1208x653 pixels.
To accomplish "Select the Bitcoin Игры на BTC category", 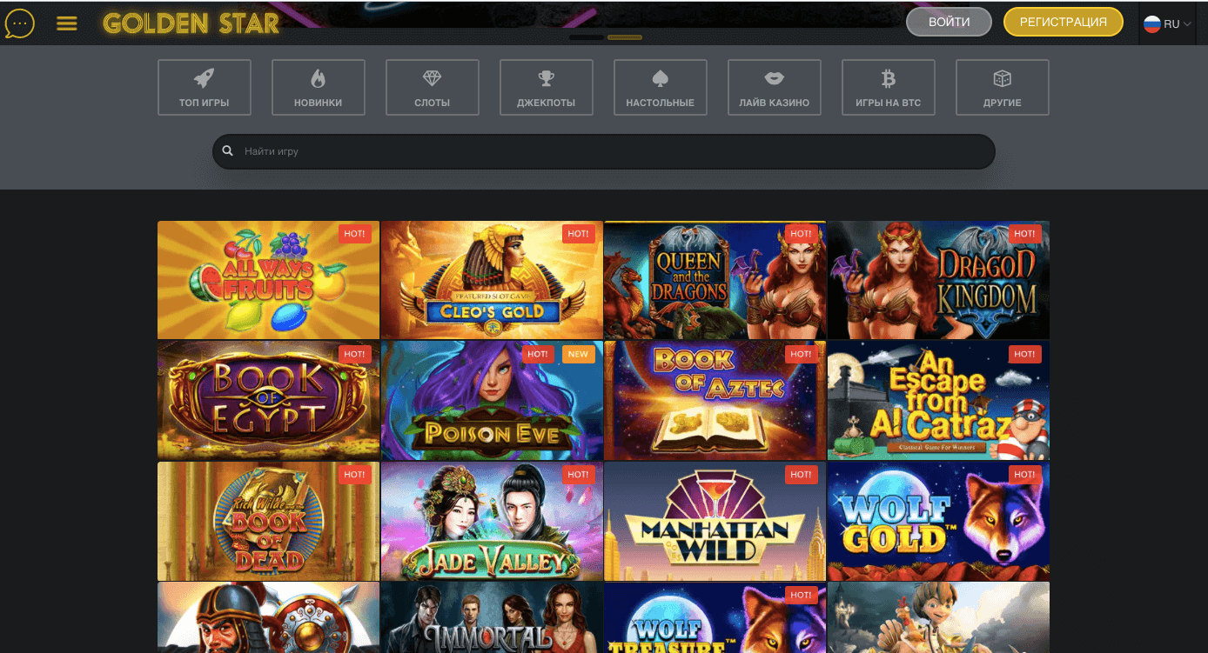I will click(889, 88).
